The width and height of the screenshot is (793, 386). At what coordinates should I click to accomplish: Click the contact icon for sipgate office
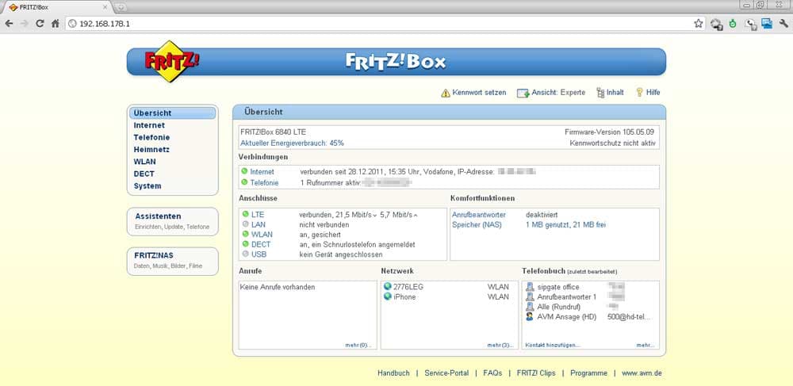530,287
